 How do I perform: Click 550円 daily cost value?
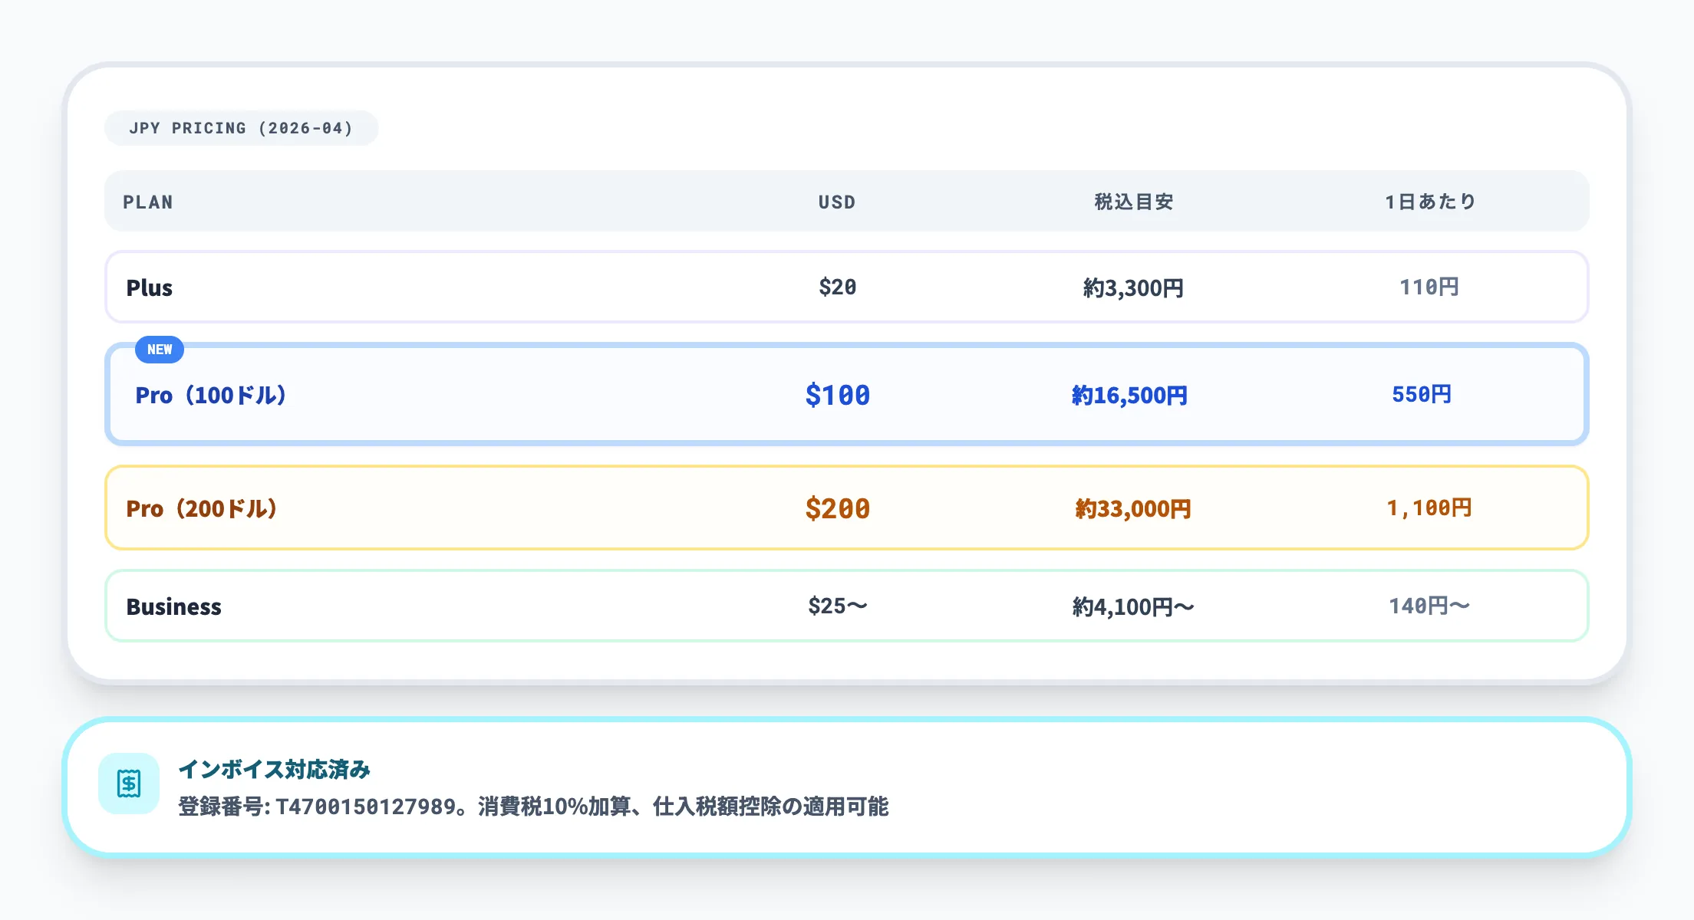tap(1422, 394)
